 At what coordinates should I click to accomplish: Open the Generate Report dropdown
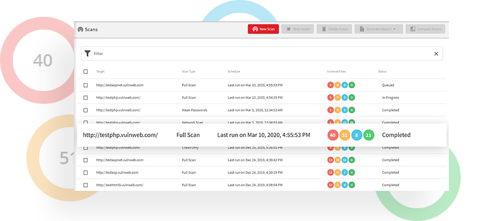coord(378,29)
